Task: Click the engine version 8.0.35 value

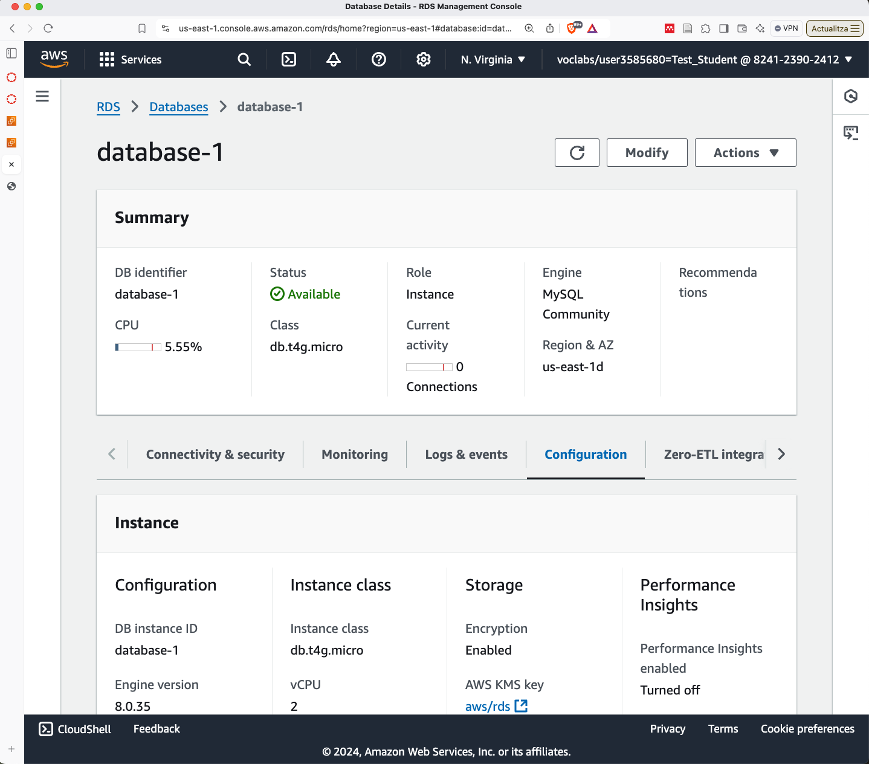Action: 133,706
